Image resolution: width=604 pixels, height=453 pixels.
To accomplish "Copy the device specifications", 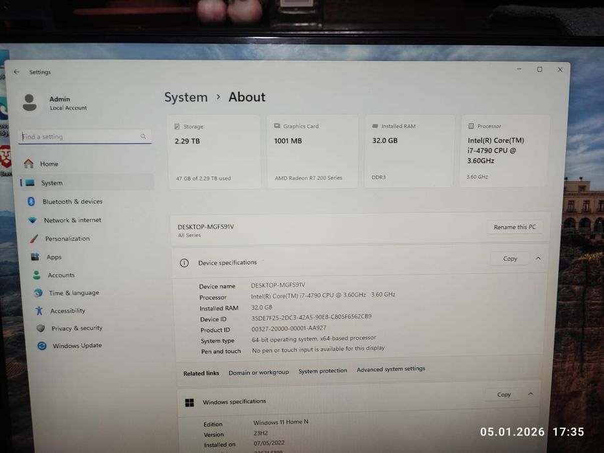I will click(x=510, y=258).
